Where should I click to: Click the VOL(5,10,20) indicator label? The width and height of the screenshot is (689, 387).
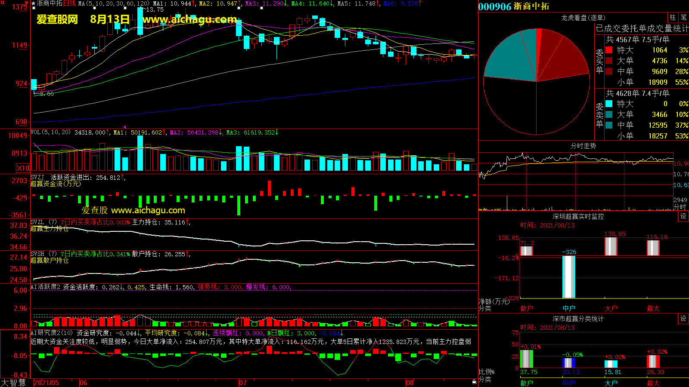coord(50,132)
